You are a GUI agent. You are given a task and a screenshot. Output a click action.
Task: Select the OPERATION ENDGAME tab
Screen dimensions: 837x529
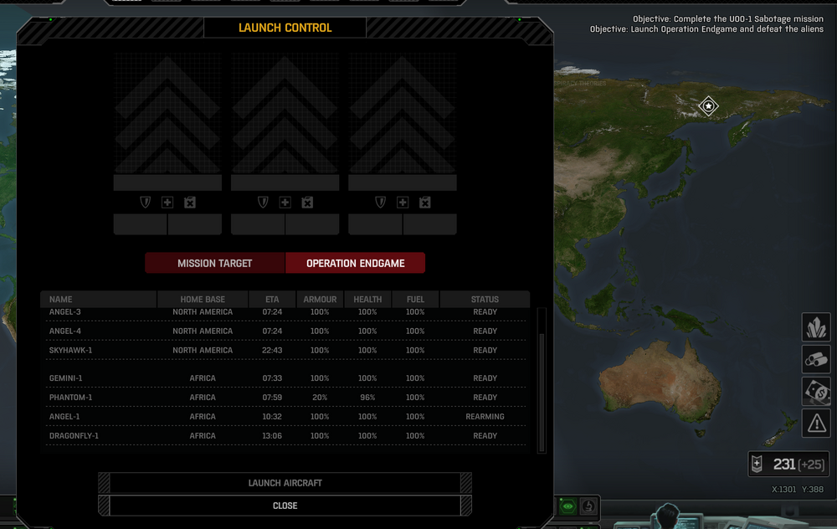(x=356, y=262)
